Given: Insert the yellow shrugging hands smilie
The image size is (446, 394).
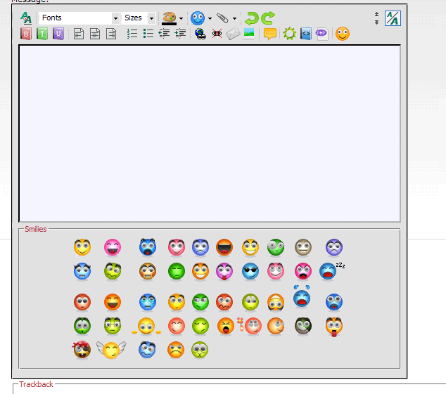Looking at the screenshot, I should click(x=146, y=326).
